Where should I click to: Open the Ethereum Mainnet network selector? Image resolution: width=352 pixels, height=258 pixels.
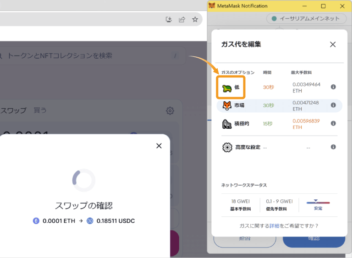click(307, 19)
